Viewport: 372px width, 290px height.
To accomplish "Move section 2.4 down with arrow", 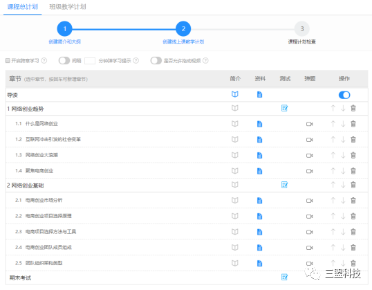I will (x=343, y=248).
